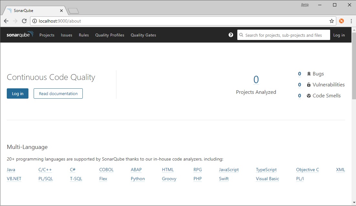The width and height of the screenshot is (356, 206).
Task: Open the C# language link
Action: 73,170
